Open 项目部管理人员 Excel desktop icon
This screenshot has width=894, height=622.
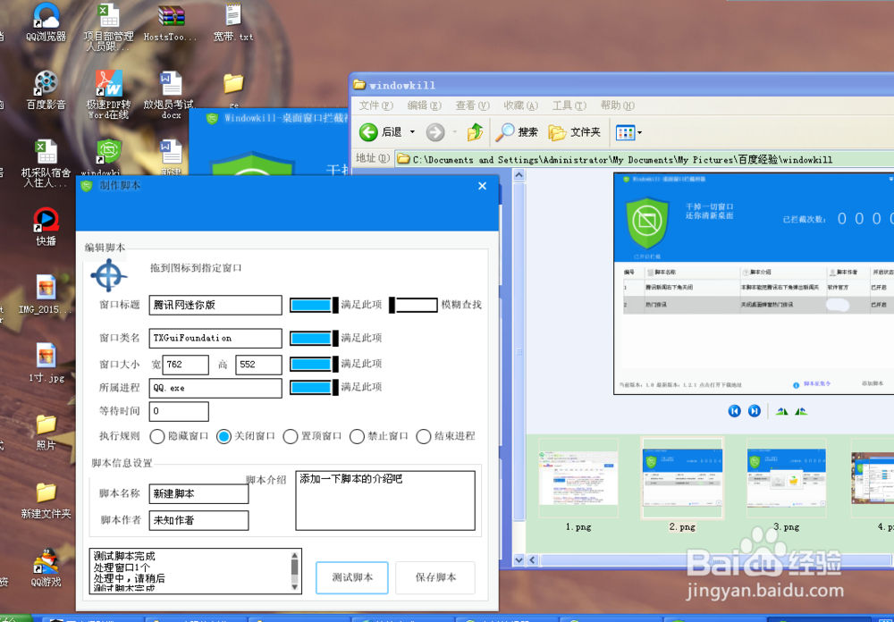[108, 26]
